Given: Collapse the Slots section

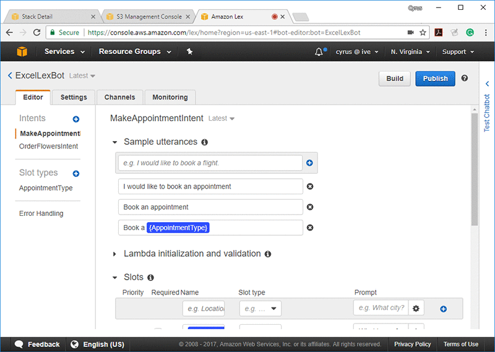Looking at the screenshot, I should click(115, 278).
